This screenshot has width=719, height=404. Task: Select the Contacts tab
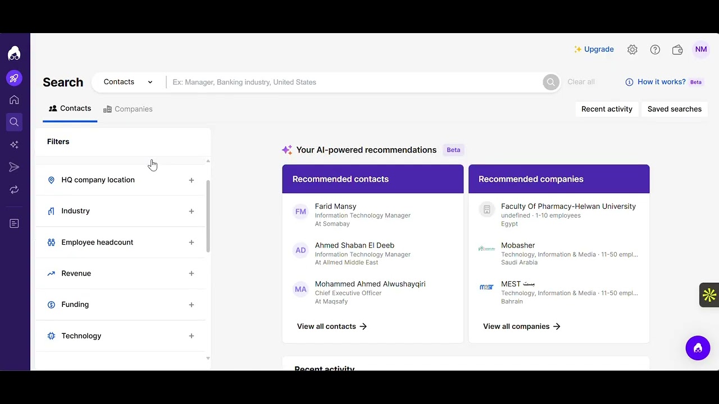pos(70,108)
